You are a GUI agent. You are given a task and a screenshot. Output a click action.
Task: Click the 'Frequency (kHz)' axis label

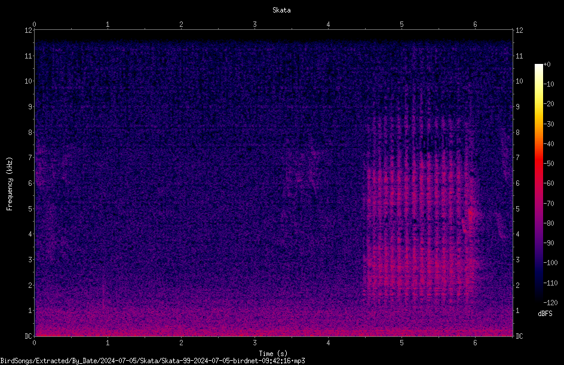click(10, 184)
